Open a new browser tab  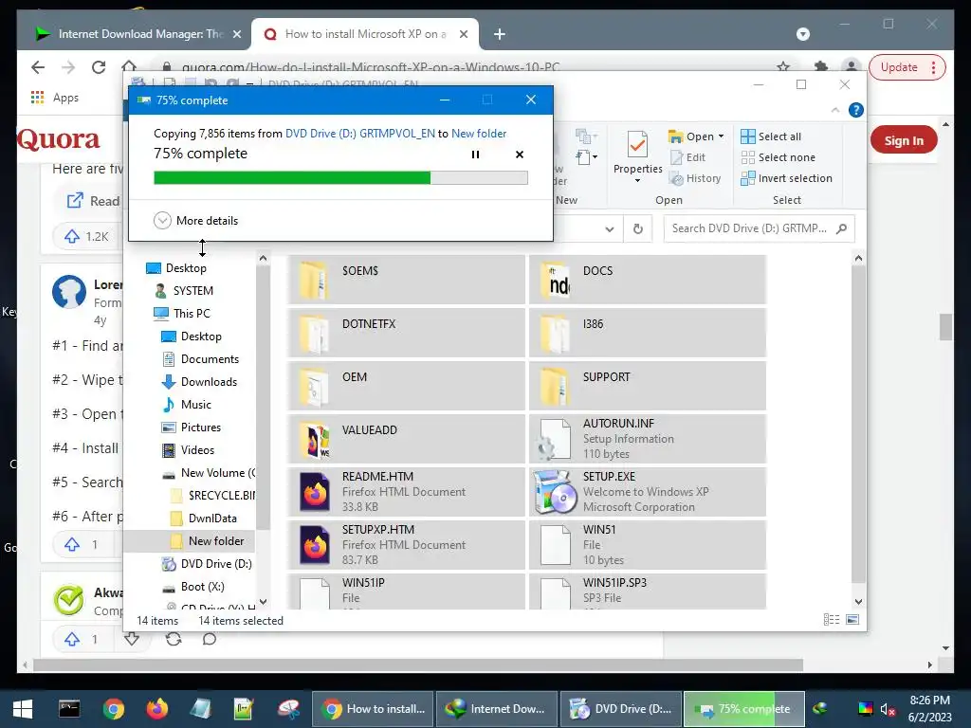[x=499, y=34]
